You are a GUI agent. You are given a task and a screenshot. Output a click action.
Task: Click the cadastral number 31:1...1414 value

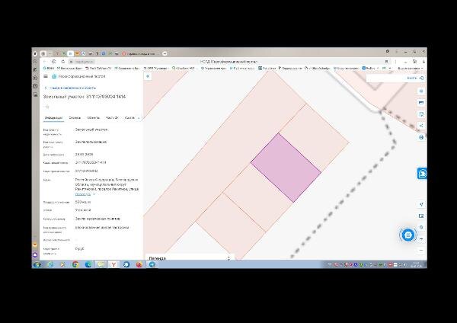[91, 162]
